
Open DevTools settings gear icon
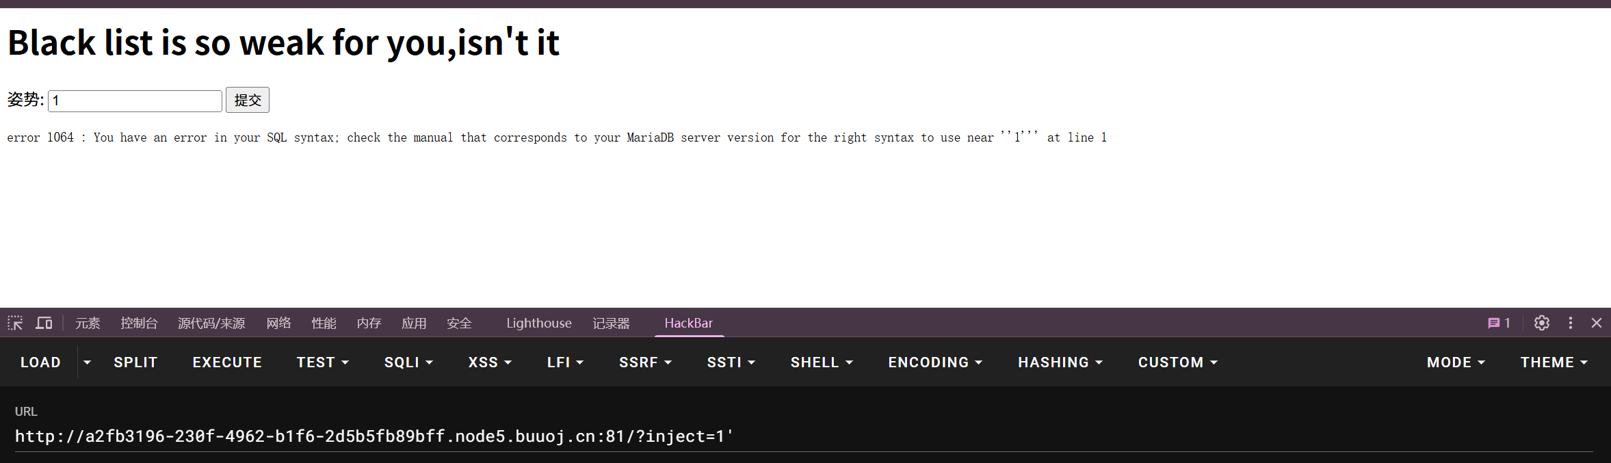click(1541, 323)
